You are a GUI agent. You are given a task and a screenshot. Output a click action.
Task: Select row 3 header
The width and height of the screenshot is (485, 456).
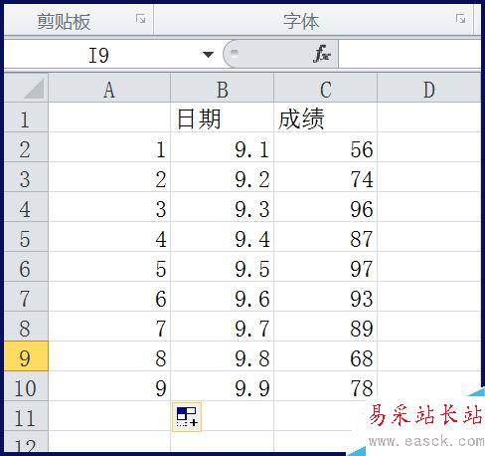click(27, 177)
